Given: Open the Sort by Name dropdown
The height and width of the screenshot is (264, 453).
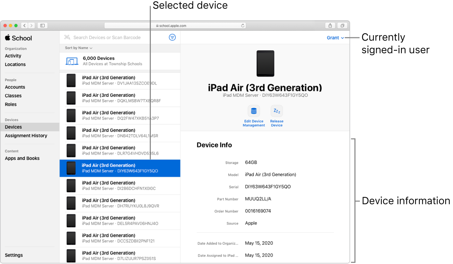Looking at the screenshot, I should 79,48.
